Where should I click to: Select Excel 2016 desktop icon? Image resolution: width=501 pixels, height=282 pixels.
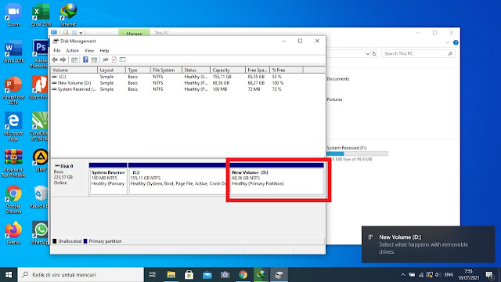pos(41,15)
